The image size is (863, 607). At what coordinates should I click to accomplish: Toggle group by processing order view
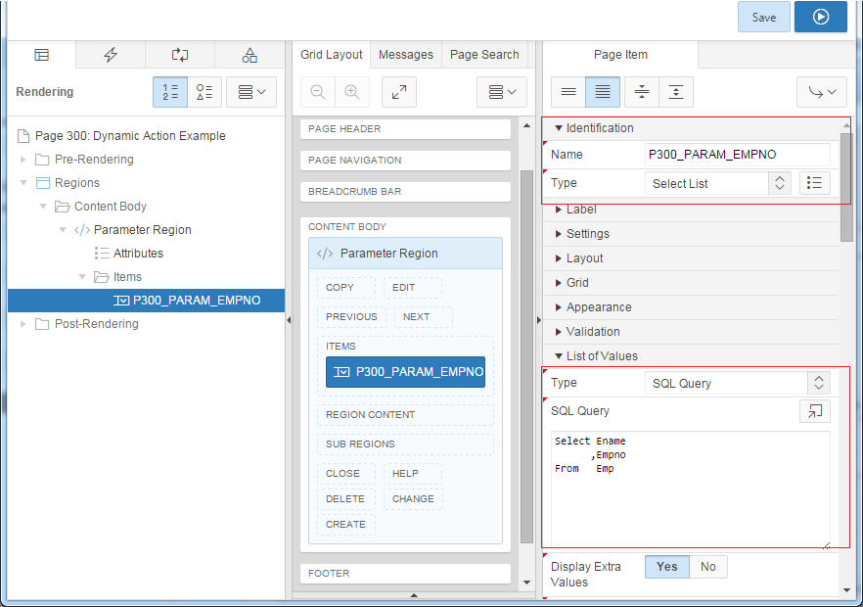coord(170,91)
